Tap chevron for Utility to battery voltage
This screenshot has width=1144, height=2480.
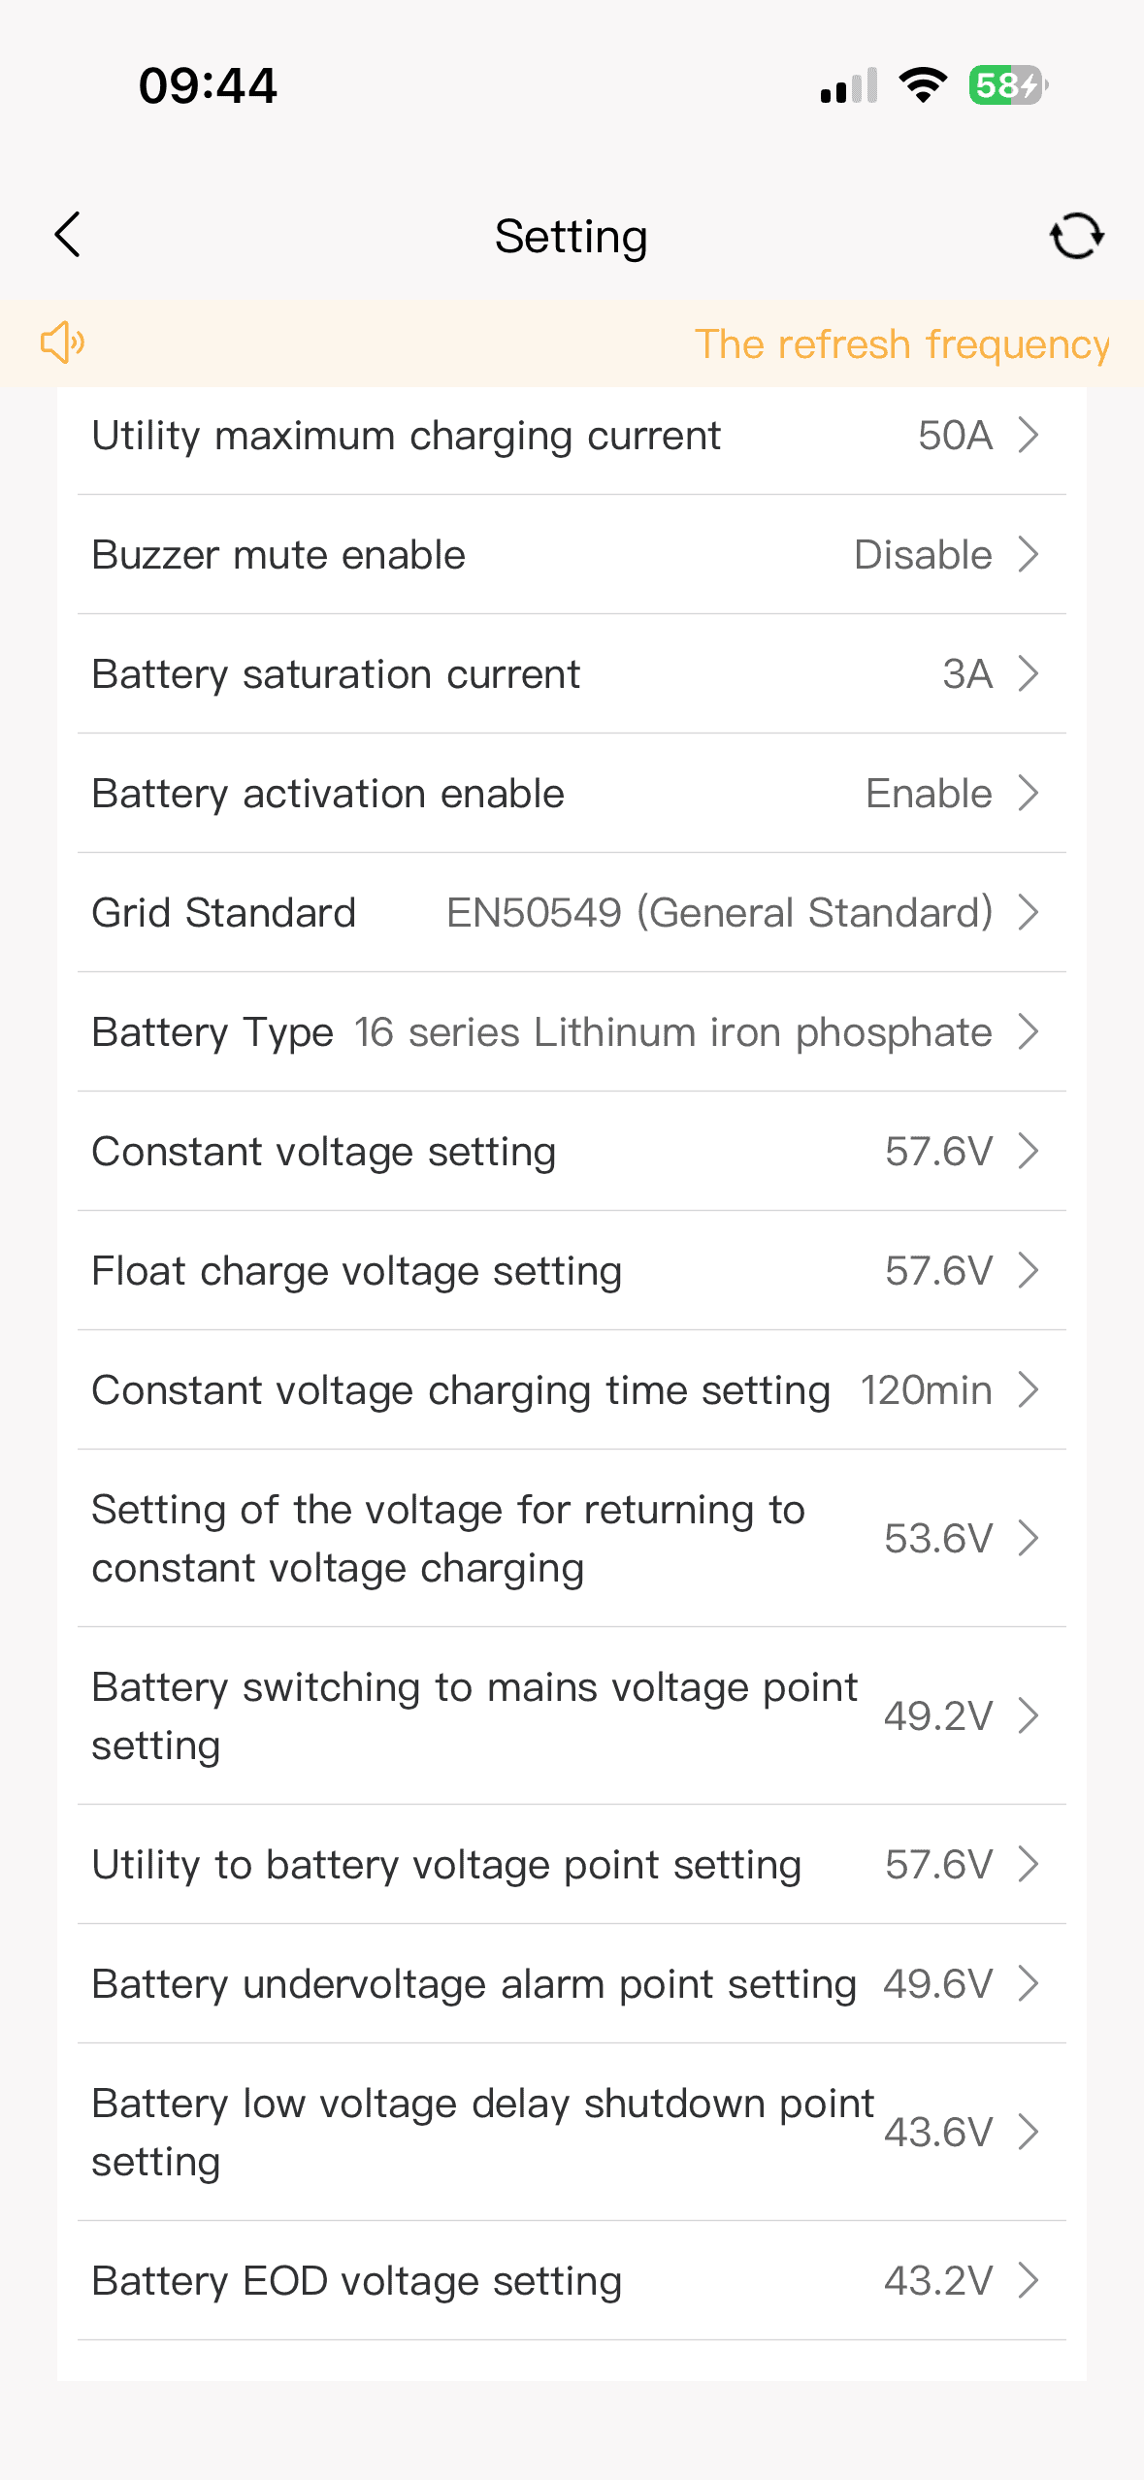(1029, 1865)
